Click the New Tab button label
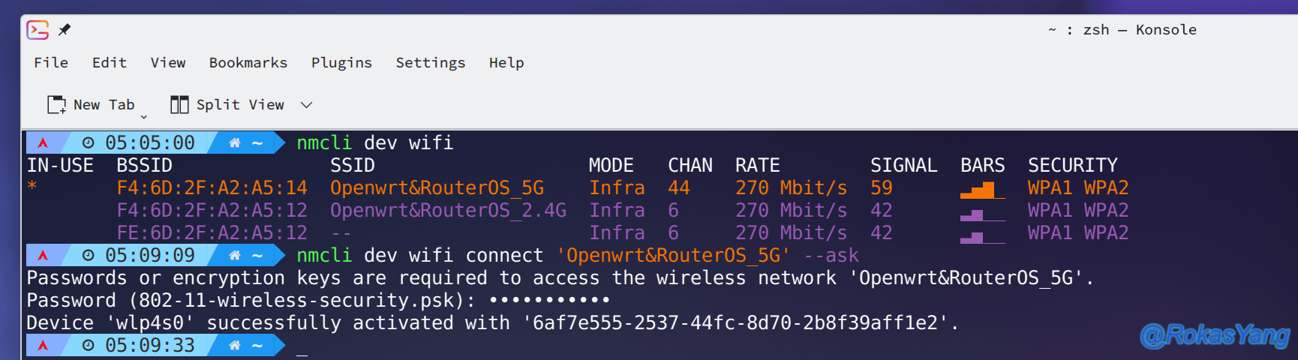Viewport: 1298px width, 360px height. [104, 105]
